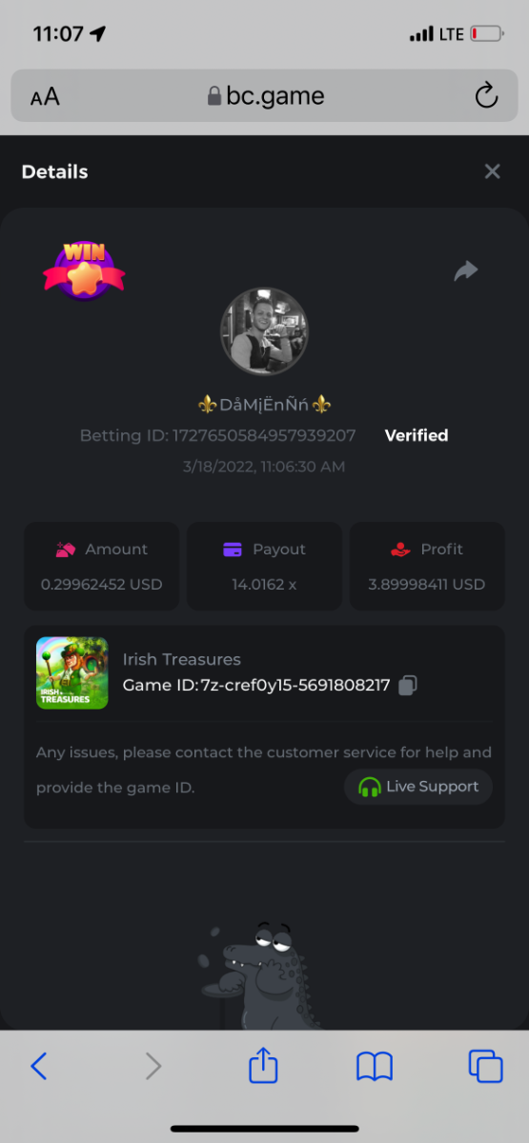This screenshot has width=529, height=1143.
Task: Reload the bc.game page
Action: click(486, 95)
